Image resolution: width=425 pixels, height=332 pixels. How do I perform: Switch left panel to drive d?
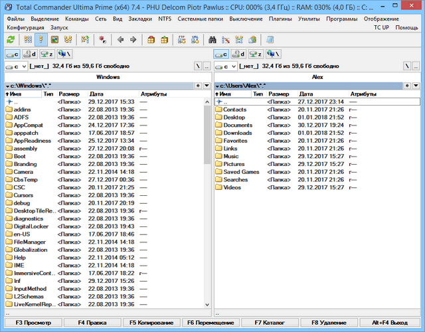pos(29,54)
